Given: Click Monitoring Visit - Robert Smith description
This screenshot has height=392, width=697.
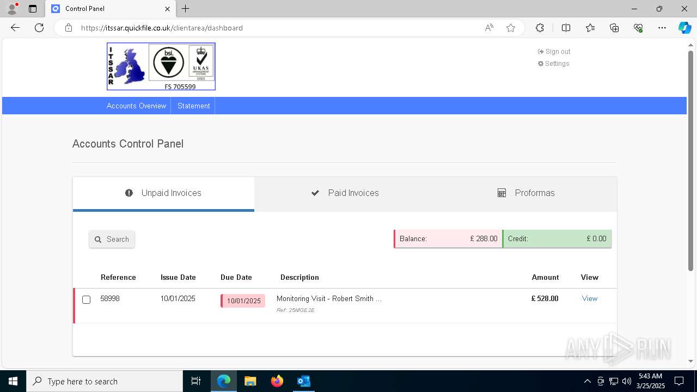Looking at the screenshot, I should coord(329,298).
